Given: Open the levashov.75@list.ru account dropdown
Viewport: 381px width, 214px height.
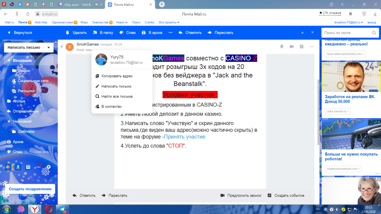Looking at the screenshot, I should coord(349,22).
